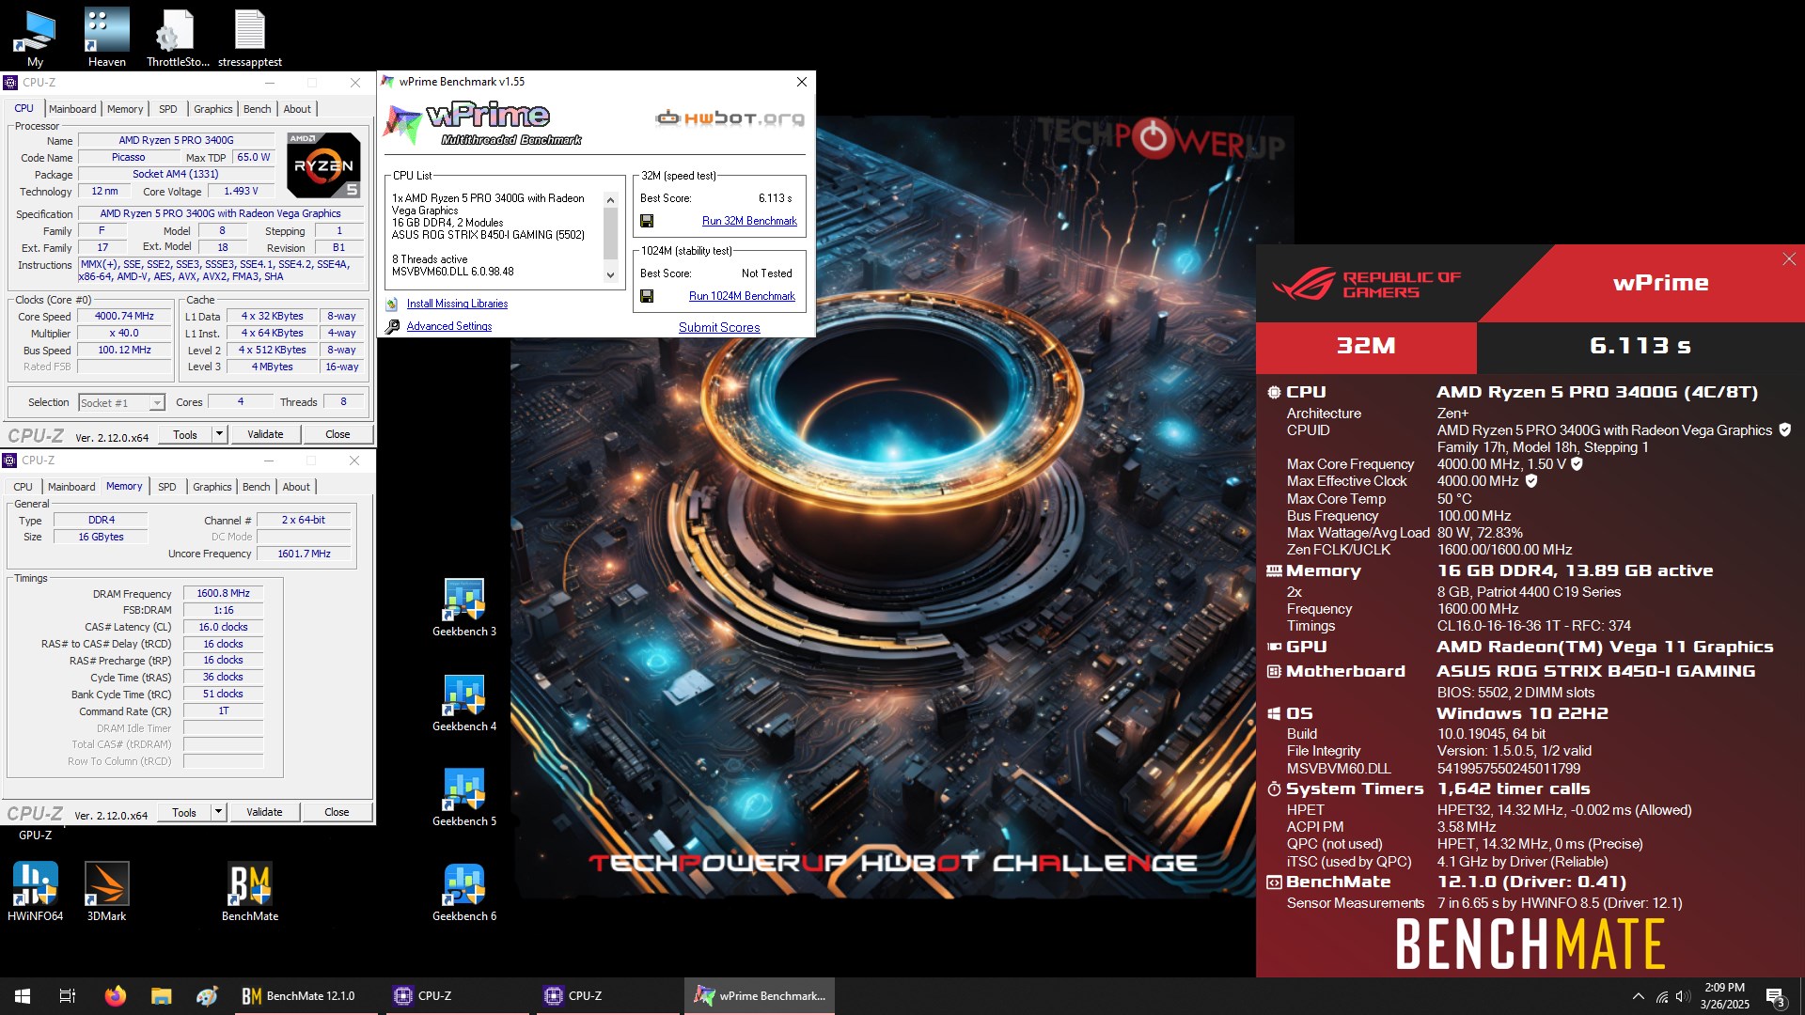Viewport: 1805px width, 1015px height.
Task: Click Run 32M Benchmark link
Action: [749, 221]
